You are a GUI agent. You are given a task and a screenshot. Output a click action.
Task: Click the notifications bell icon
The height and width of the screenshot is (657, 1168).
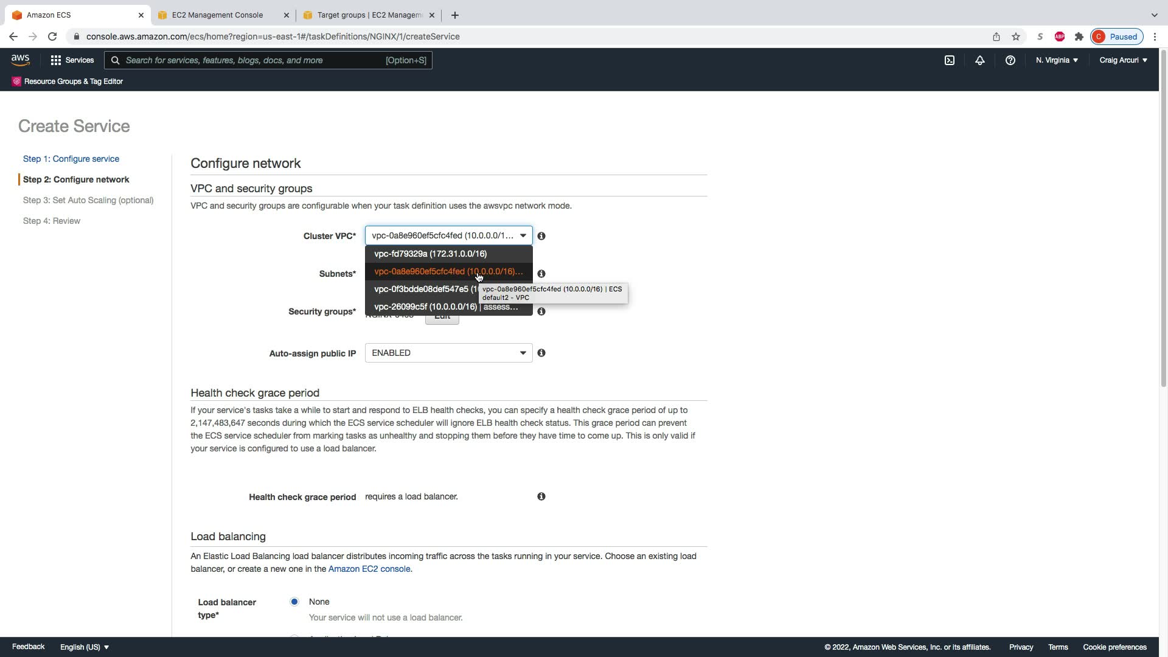point(979,60)
